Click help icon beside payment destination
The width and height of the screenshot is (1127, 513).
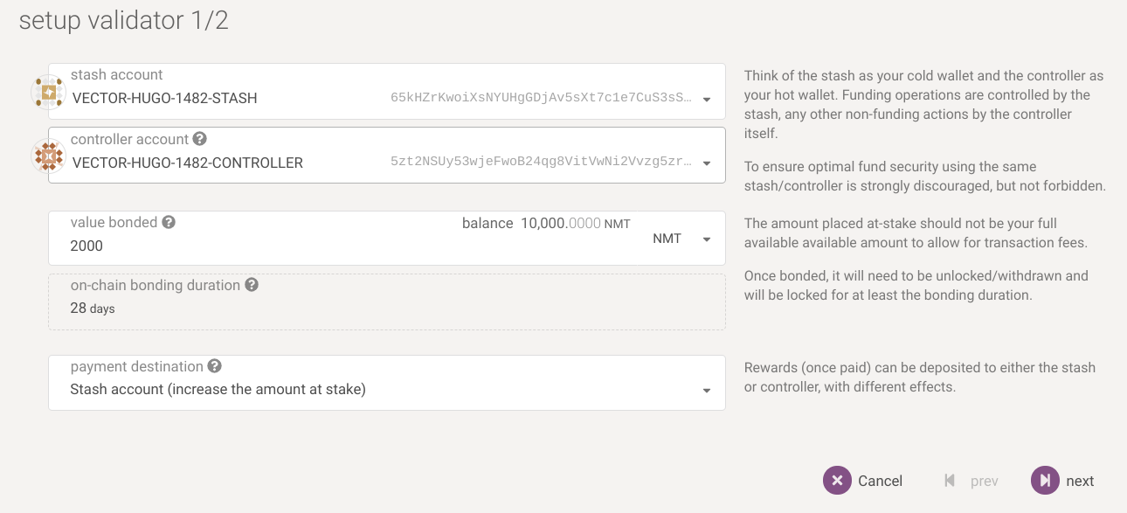tap(214, 366)
